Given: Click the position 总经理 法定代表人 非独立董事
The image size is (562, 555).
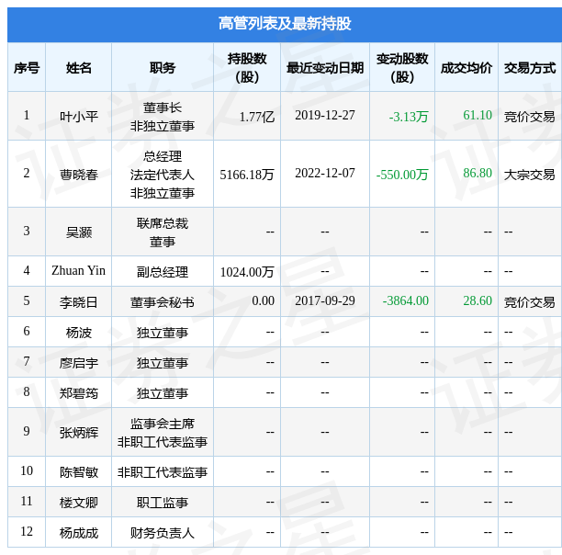Looking at the screenshot, I should coord(163,175).
